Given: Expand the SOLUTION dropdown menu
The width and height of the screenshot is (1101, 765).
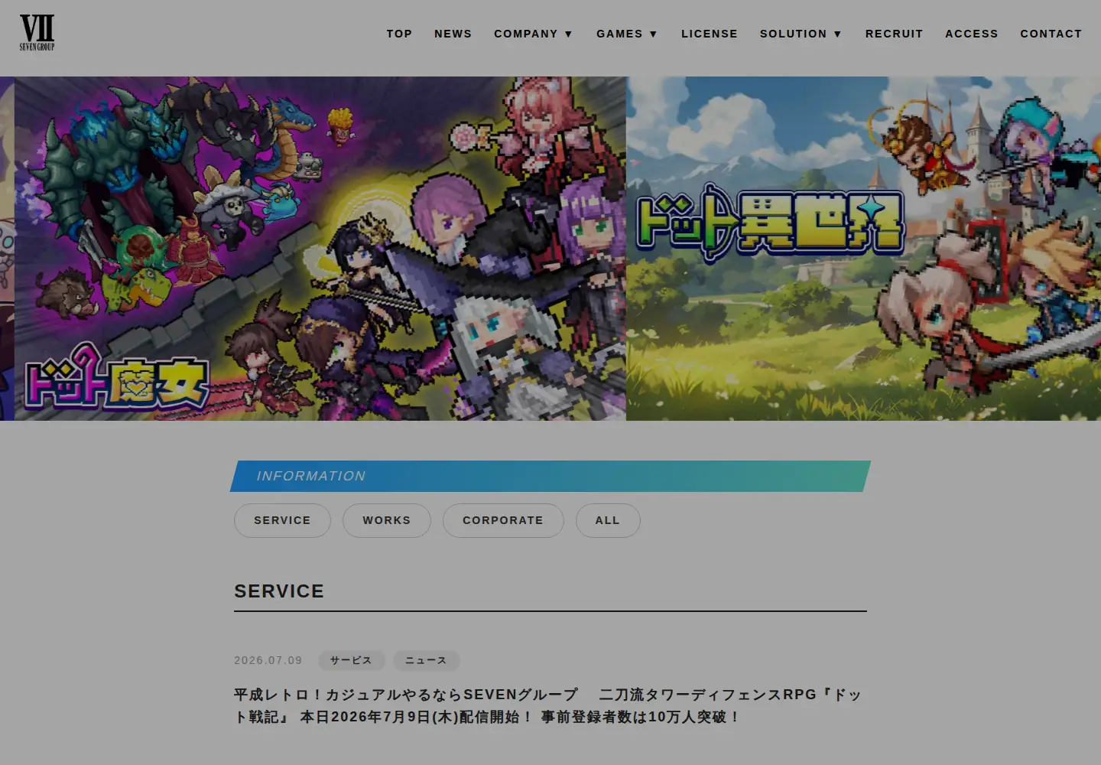Looking at the screenshot, I should tap(801, 34).
